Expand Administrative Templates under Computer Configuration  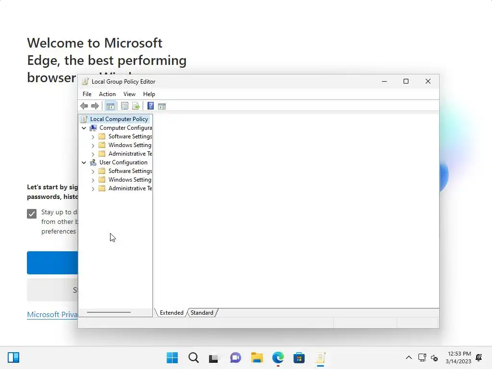pos(93,154)
